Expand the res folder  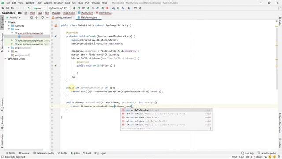pyautogui.click(x=9, y=51)
